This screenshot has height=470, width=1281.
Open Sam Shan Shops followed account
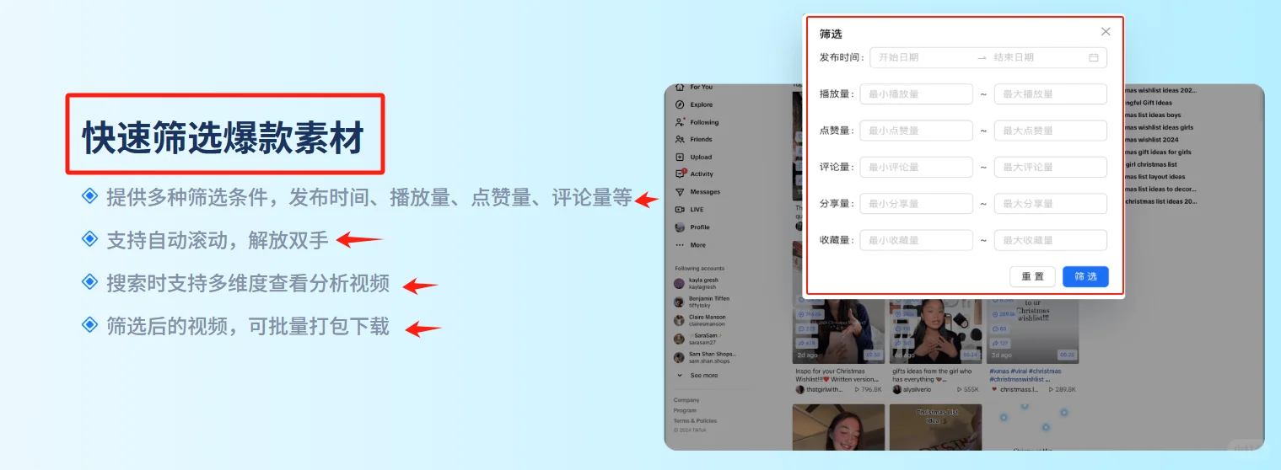(705, 357)
